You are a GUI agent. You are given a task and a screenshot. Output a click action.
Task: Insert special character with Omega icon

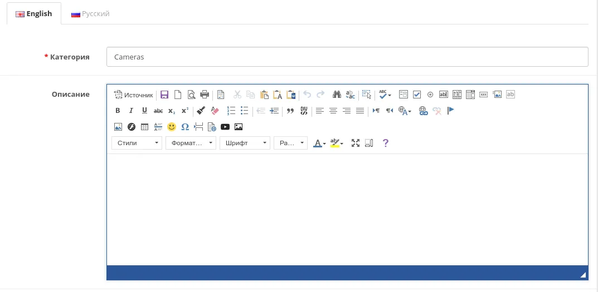[x=185, y=127]
